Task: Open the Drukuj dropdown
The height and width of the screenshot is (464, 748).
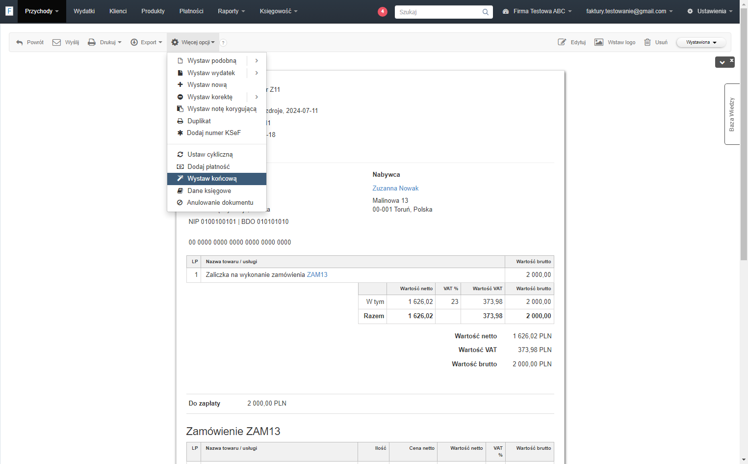Action: pos(104,42)
